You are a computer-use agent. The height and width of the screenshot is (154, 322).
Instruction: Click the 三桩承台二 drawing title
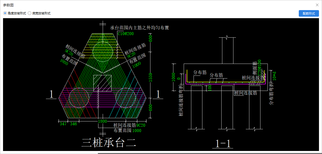pyautogui.click(x=109, y=143)
